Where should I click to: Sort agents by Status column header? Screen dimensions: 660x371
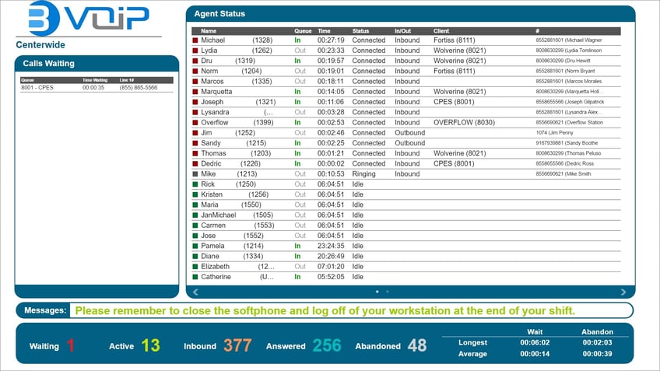pos(360,31)
